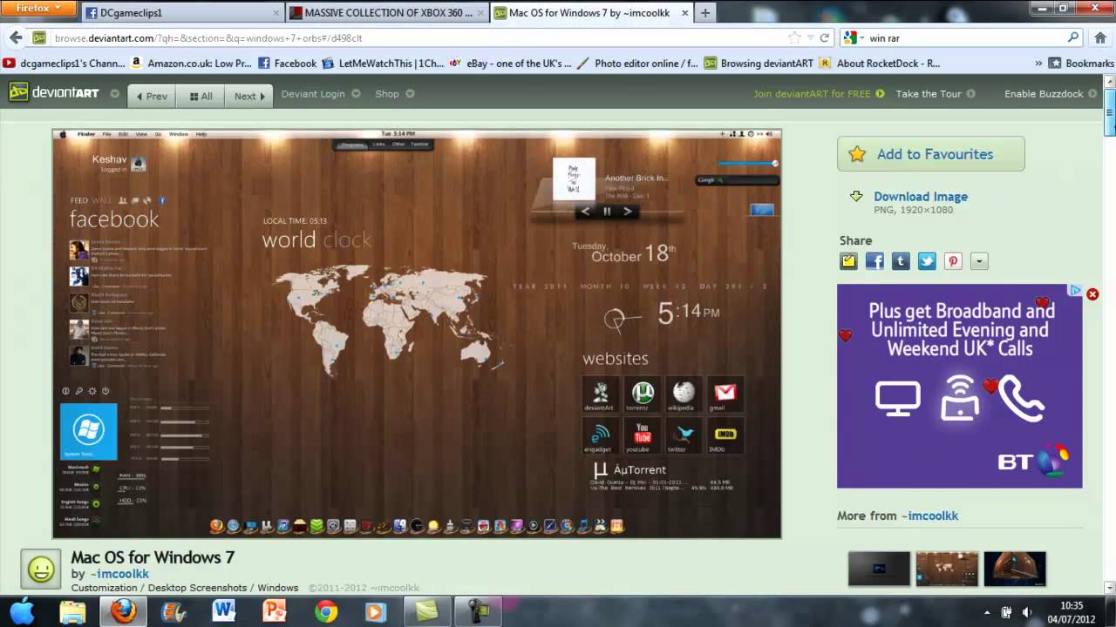
Task: Expand the deviantART logo menu arrow
Action: 114,93
